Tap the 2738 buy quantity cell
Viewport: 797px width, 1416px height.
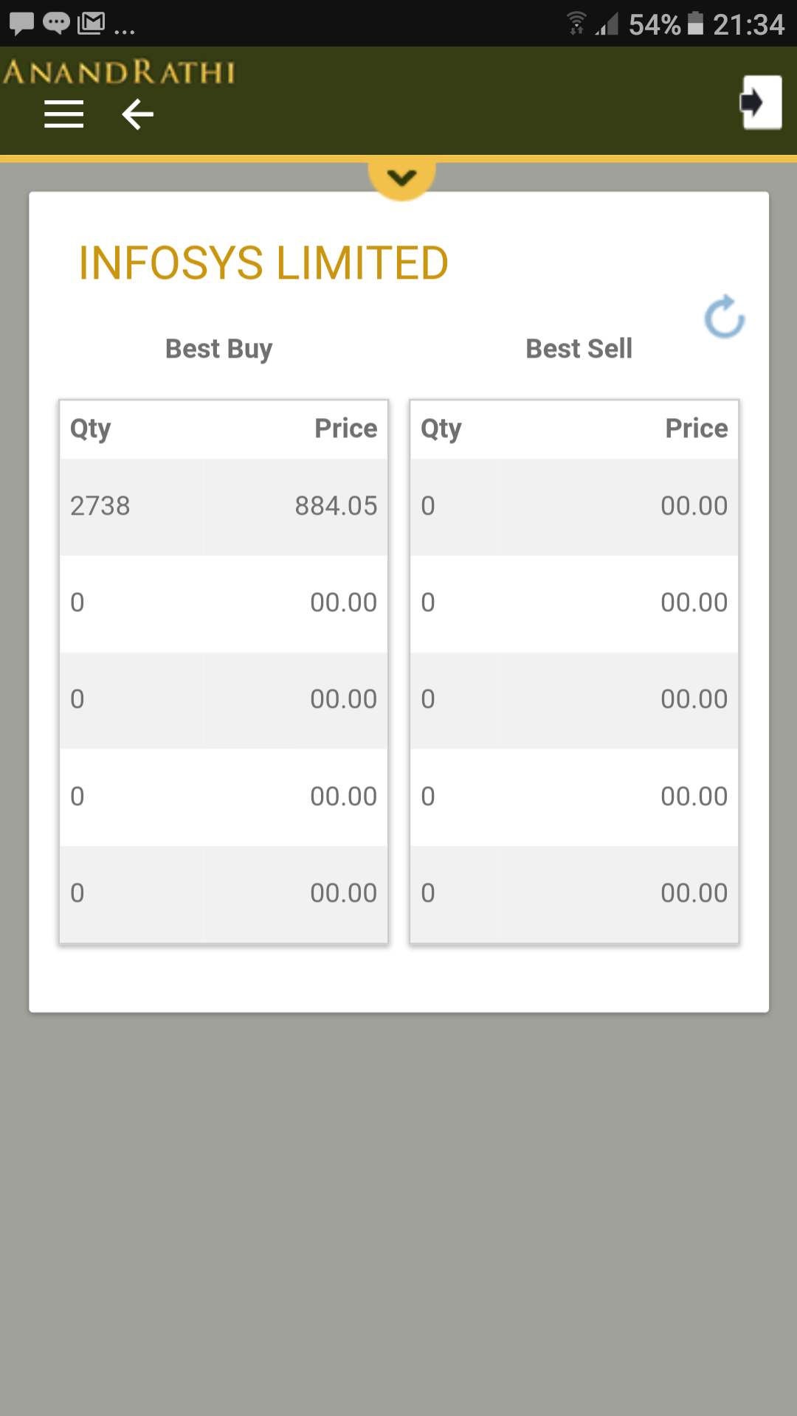pos(100,506)
